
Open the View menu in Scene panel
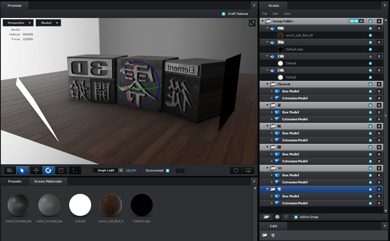pos(287,14)
